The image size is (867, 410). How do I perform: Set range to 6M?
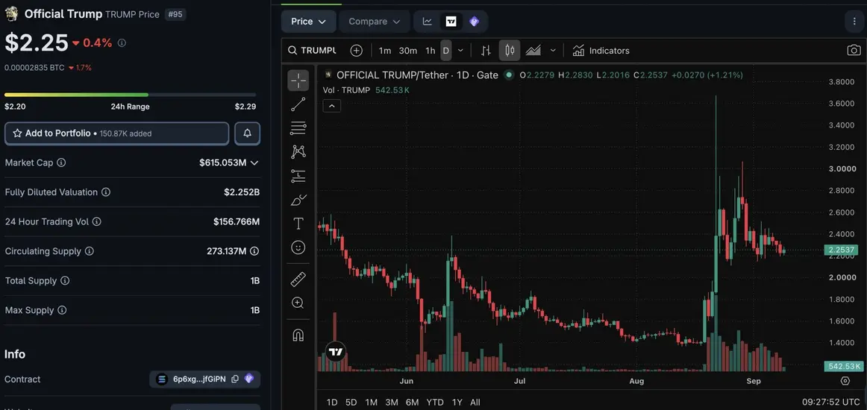click(x=412, y=403)
